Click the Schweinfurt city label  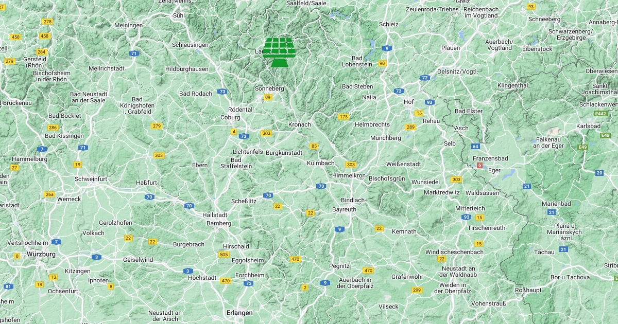[91, 179]
